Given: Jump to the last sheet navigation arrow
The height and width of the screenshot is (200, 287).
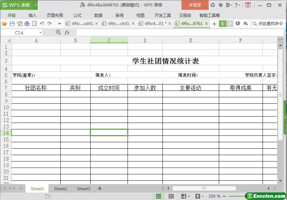Looking at the screenshot, I should tap(21, 188).
